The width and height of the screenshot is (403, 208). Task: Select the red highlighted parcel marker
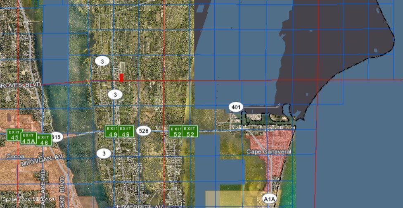[x=121, y=77]
